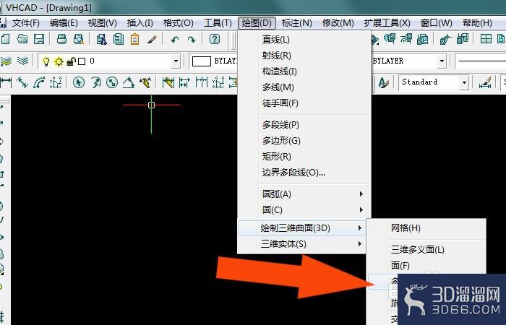This screenshot has width=506, height=325.
Task: Select the arc length dimension tool
Action: click(39, 83)
